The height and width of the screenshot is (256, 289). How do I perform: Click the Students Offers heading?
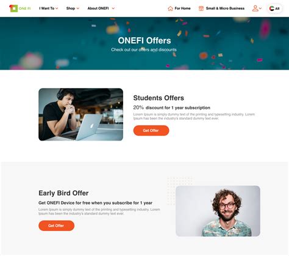[x=159, y=98]
